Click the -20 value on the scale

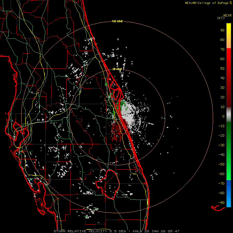pyautogui.click(x=221, y=136)
